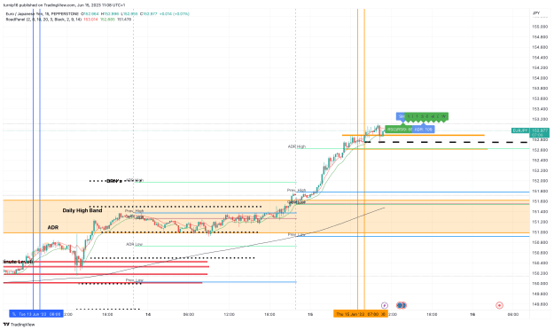
Task: Click the red circled event icon on time axis
Action: click(x=499, y=305)
